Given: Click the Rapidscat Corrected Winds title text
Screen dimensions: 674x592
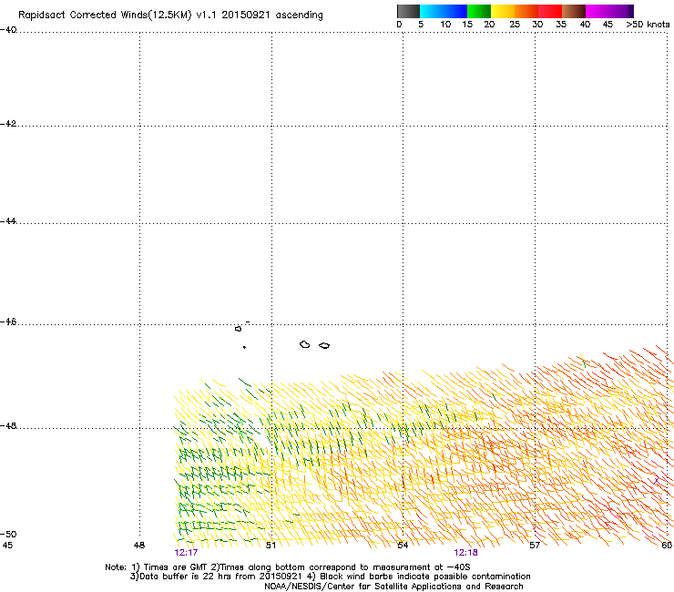Looking at the screenshot, I should tap(170, 15).
